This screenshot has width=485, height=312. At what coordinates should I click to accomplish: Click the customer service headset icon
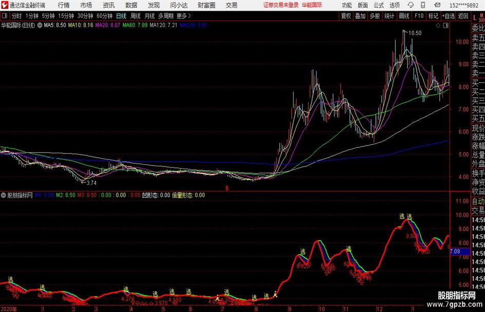pos(411,5)
